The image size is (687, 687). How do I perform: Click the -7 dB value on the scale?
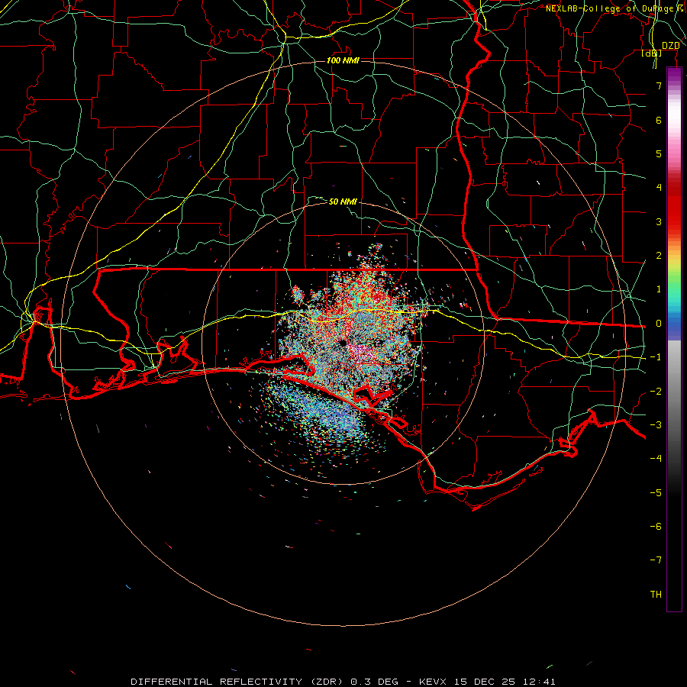point(656,560)
